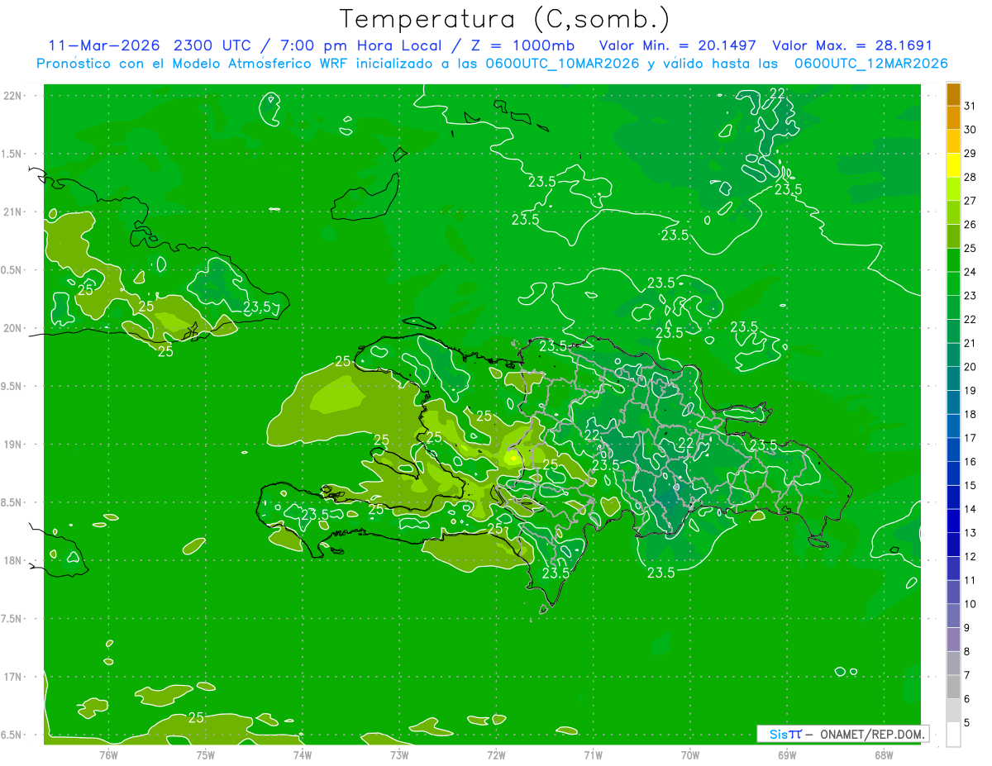Click the white swatch at legend bottom
This screenshot has width=992, height=766.
click(953, 735)
